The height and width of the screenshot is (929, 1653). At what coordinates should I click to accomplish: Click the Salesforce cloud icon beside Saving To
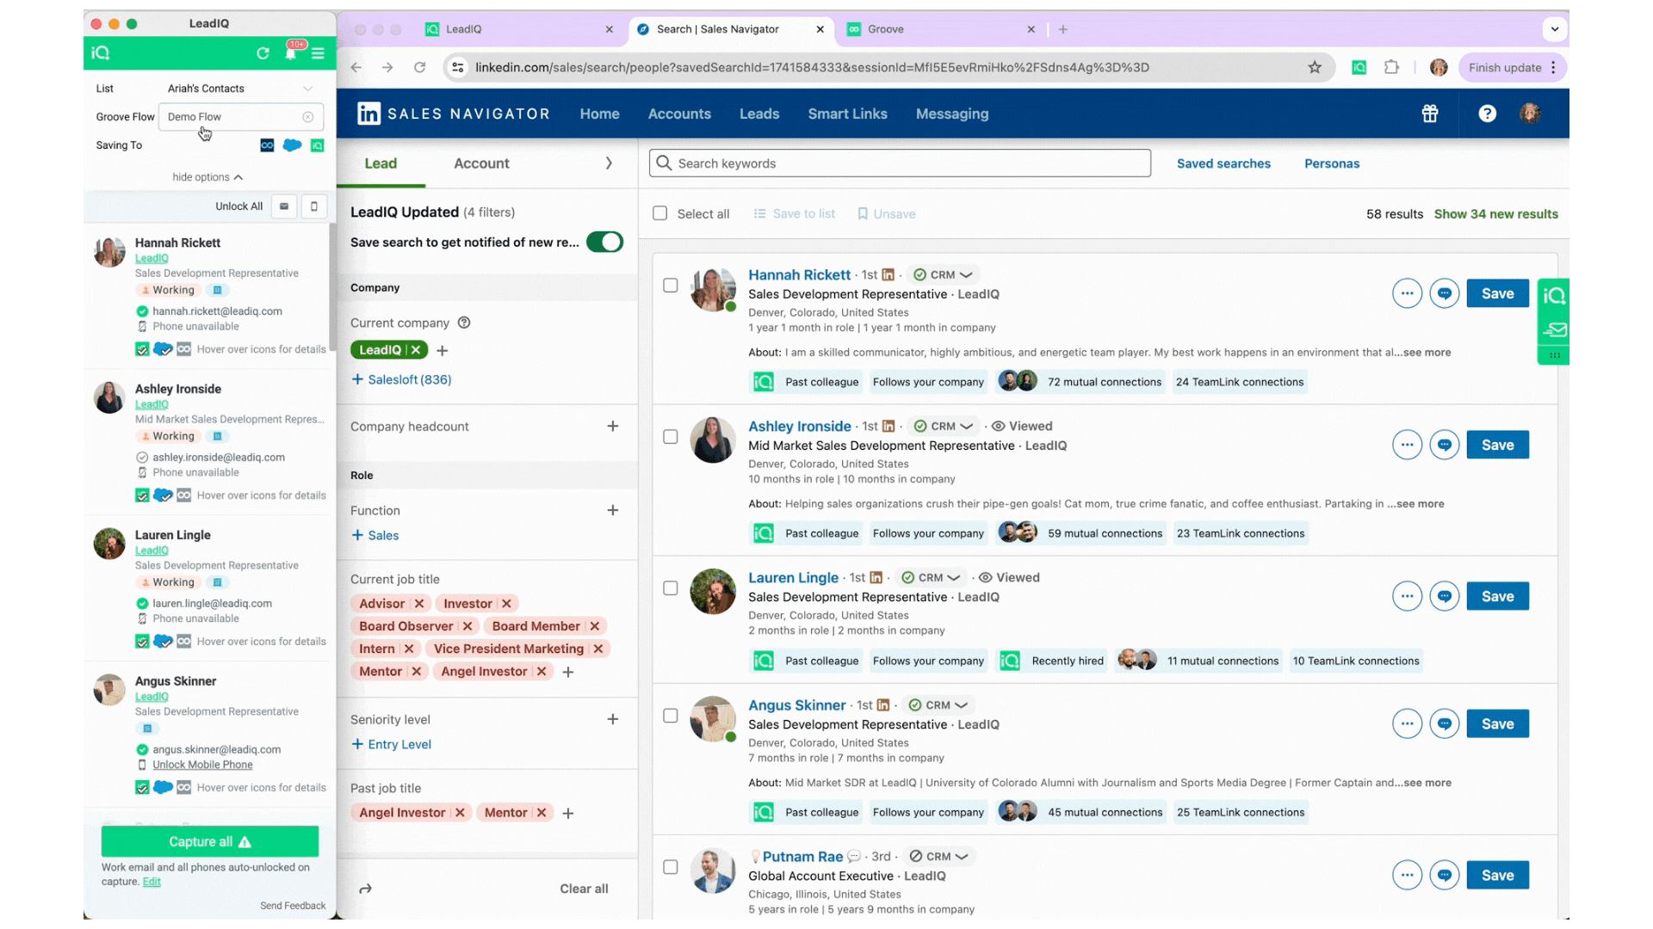[293, 145]
